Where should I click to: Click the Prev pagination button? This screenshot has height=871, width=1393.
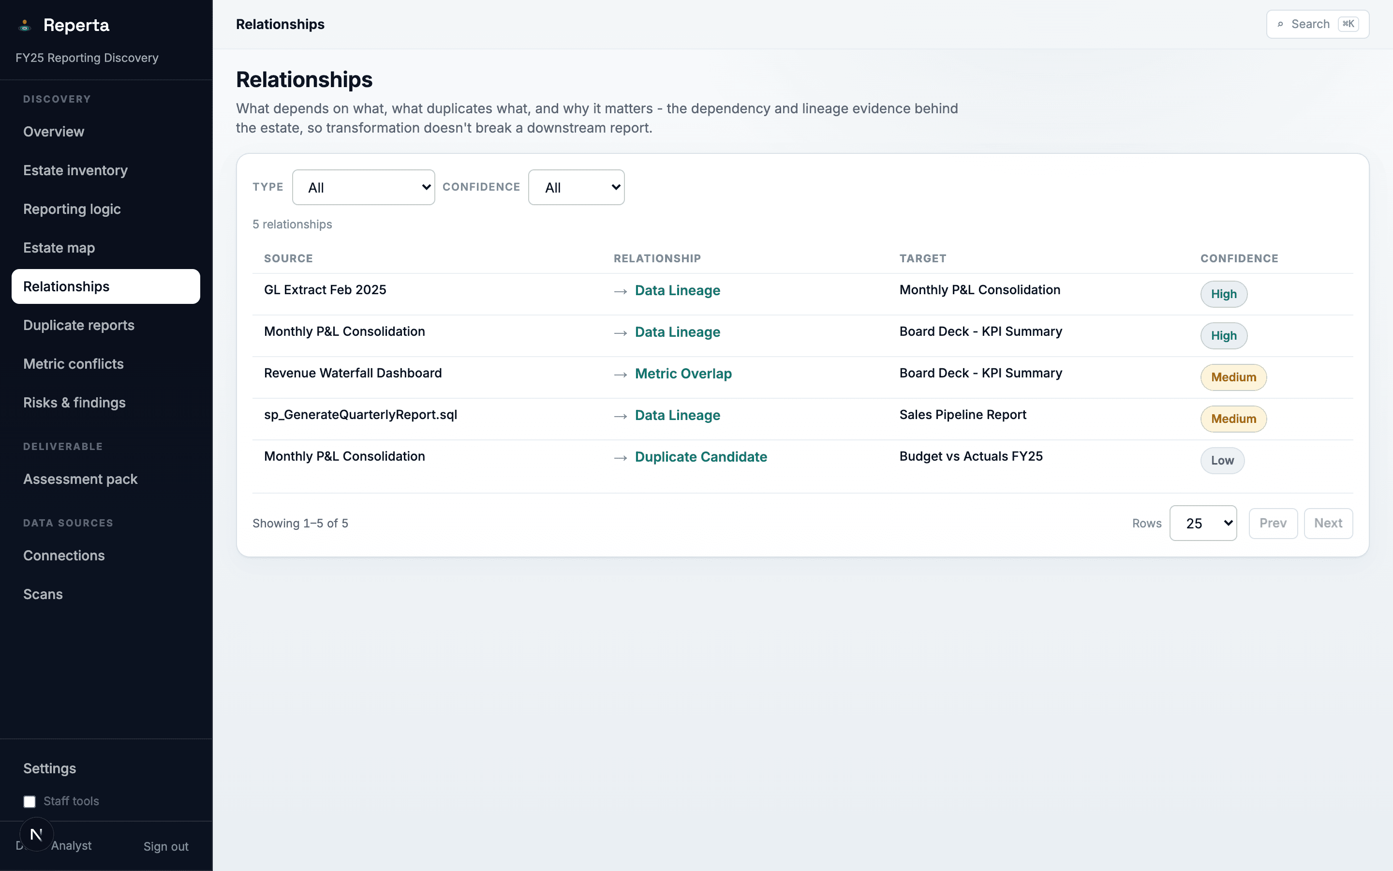(x=1273, y=523)
